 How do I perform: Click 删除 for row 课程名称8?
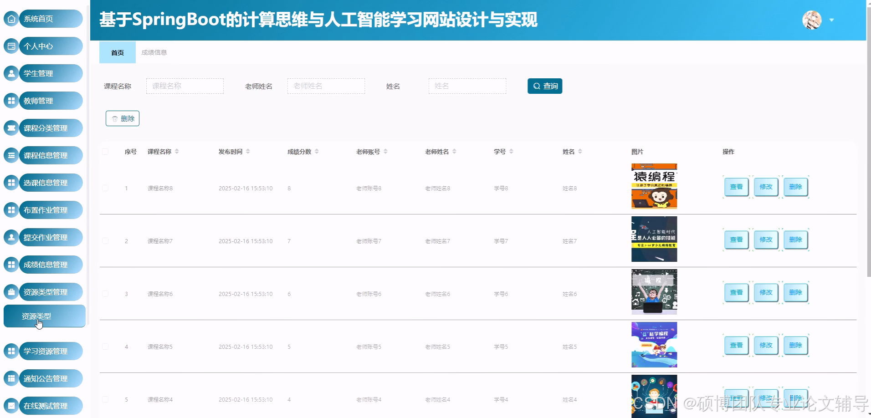click(x=795, y=187)
